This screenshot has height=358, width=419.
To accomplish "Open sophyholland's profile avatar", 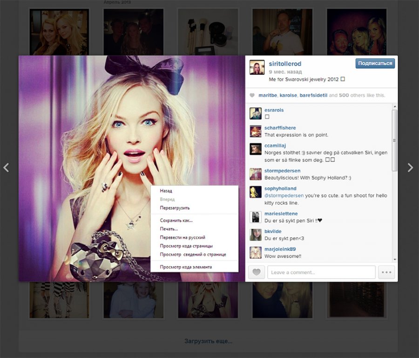I will click(255, 192).
